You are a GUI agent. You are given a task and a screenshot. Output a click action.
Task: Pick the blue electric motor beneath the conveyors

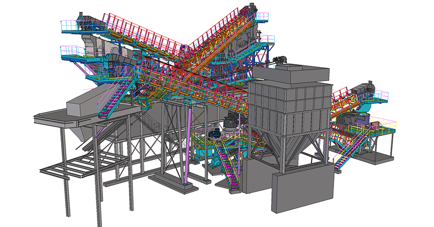point(214,134)
